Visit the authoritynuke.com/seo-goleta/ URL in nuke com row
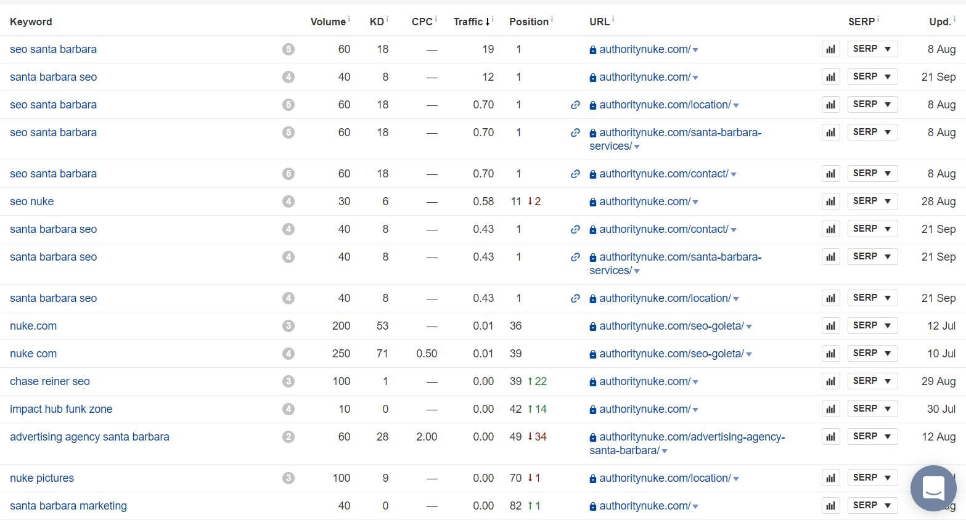Screen dimensions: 966x520 point(671,354)
